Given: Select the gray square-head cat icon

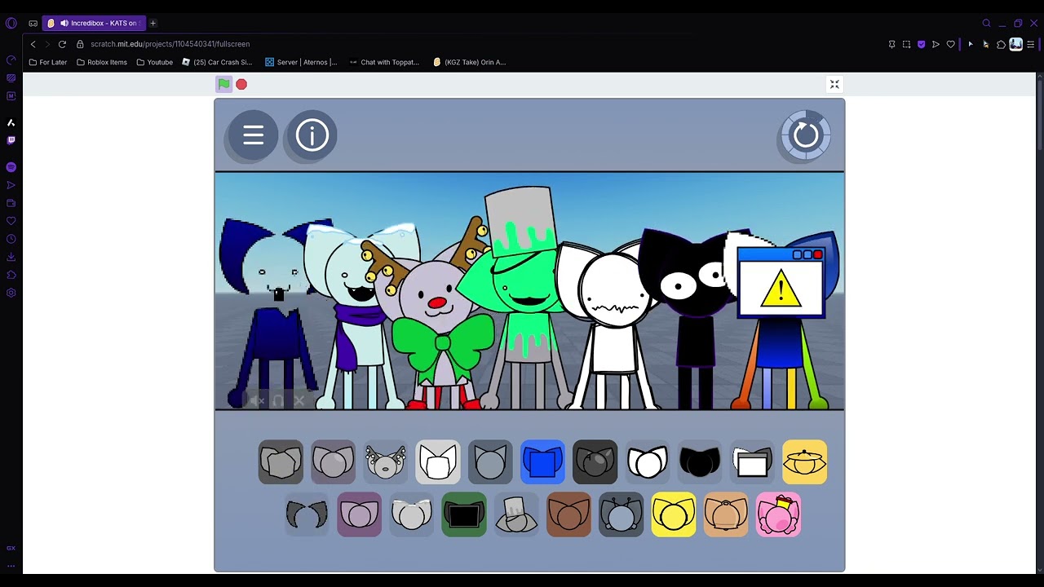Looking at the screenshot, I should (x=281, y=462).
